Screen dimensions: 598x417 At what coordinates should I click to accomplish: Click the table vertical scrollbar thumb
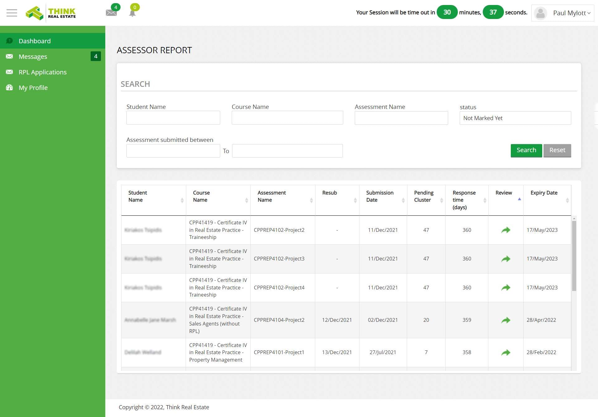pos(574,256)
